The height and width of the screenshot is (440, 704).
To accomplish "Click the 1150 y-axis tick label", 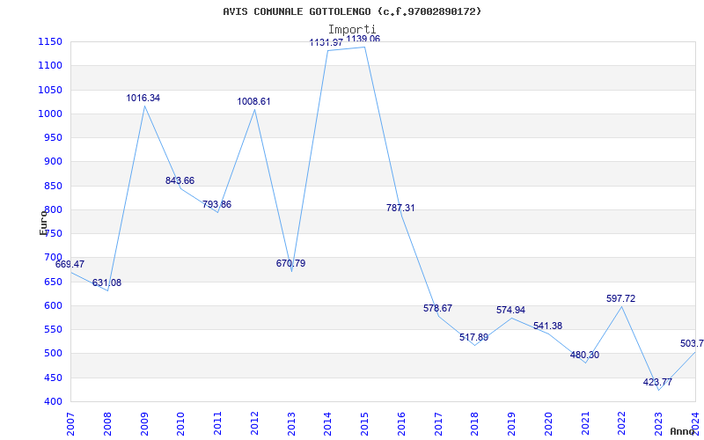I will pyautogui.click(x=50, y=41).
